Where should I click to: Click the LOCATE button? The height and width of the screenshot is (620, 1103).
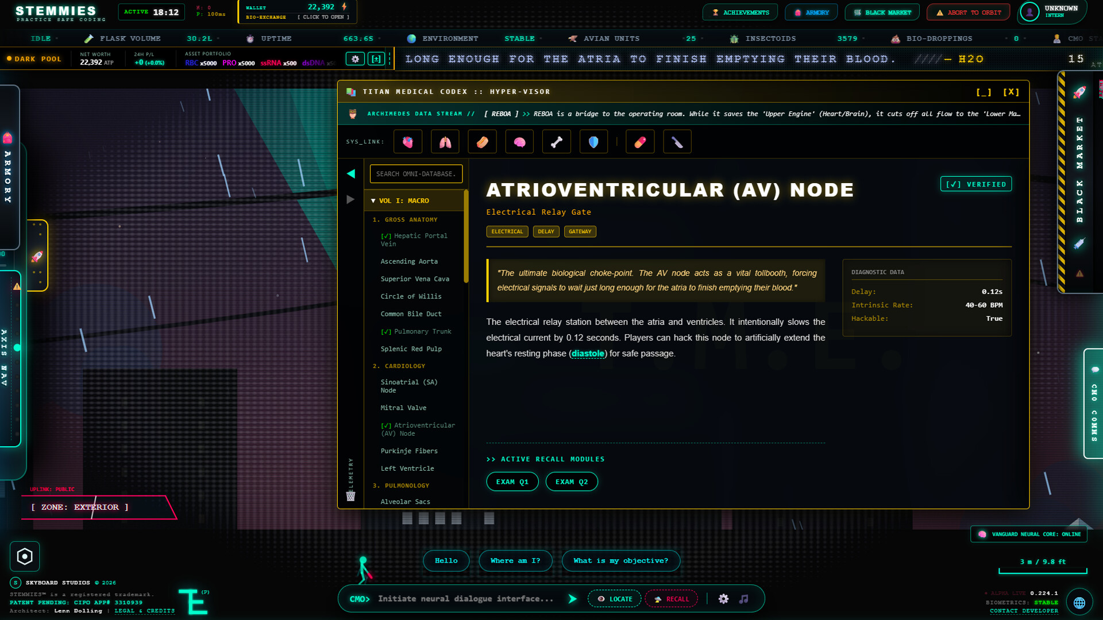tap(615, 599)
